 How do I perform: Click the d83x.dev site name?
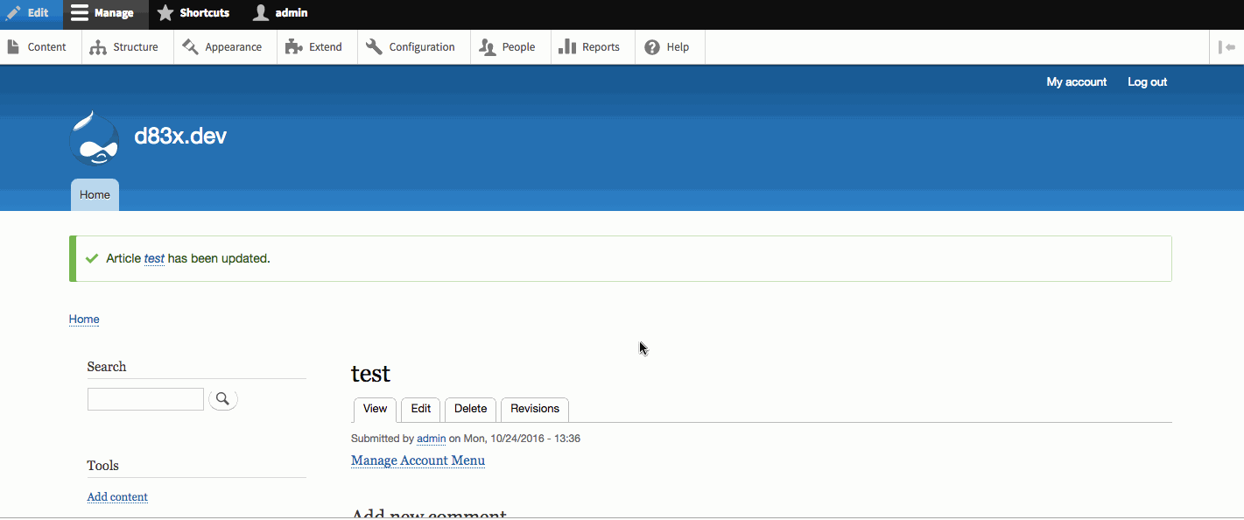(180, 137)
